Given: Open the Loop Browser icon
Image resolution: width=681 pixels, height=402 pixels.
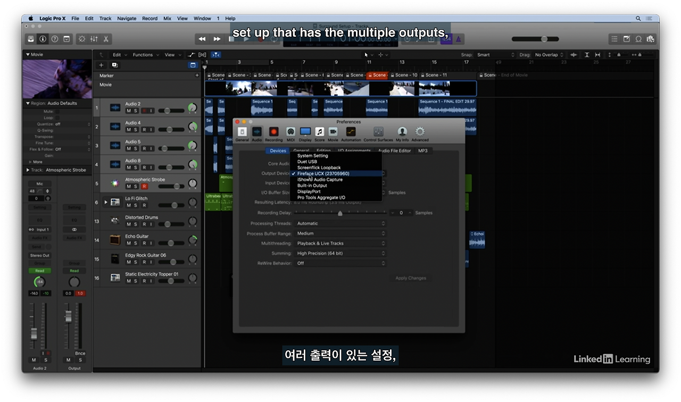Looking at the screenshot, I should click(638, 39).
